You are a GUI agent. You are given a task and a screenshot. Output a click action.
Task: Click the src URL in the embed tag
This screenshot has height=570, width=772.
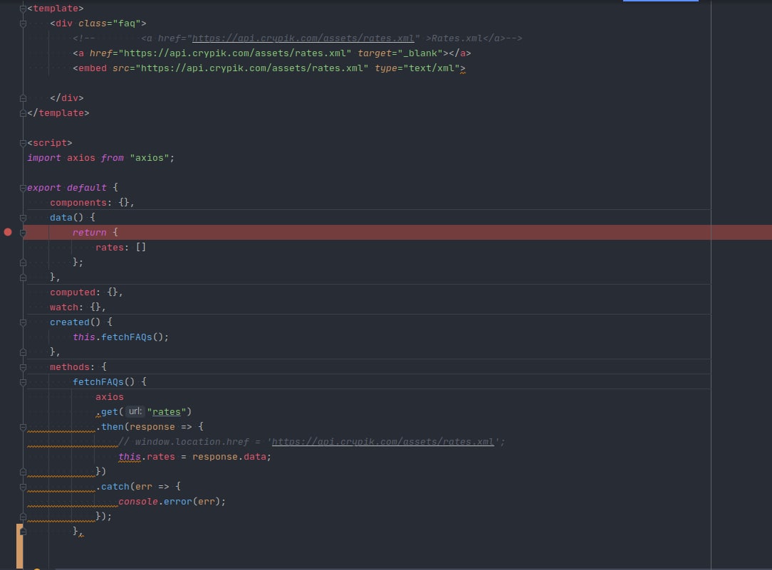(x=251, y=68)
